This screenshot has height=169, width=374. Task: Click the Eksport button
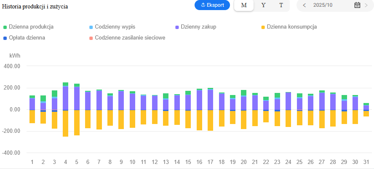point(212,5)
